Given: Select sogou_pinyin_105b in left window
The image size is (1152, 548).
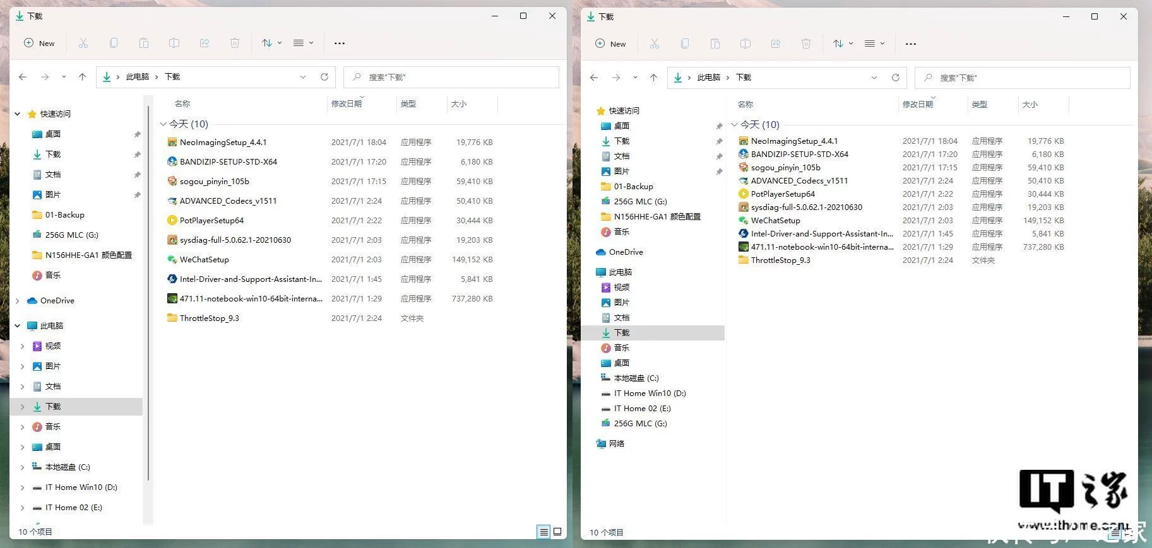Looking at the screenshot, I should (x=215, y=182).
